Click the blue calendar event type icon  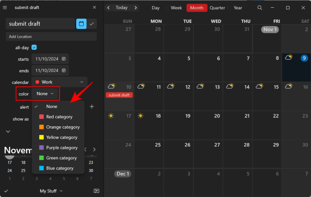pos(81,24)
